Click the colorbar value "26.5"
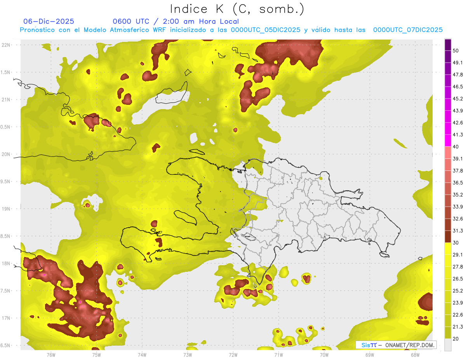The width and height of the screenshot is (466, 360). [458, 279]
